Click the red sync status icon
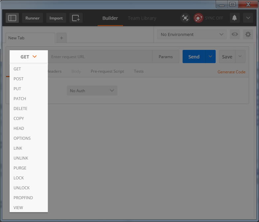The height and width of the screenshot is (222, 259). pyautogui.click(x=198, y=18)
